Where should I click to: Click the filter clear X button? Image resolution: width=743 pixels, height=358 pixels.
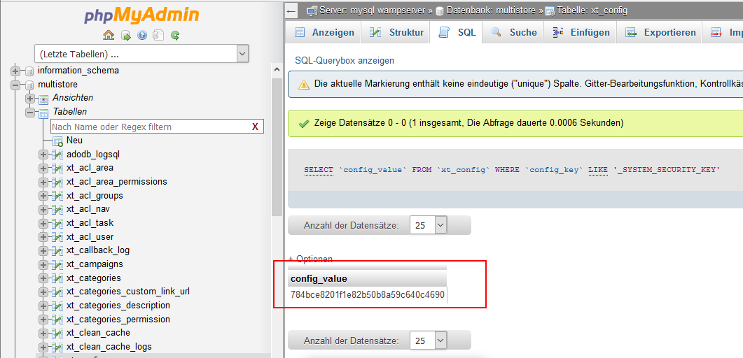(x=255, y=127)
